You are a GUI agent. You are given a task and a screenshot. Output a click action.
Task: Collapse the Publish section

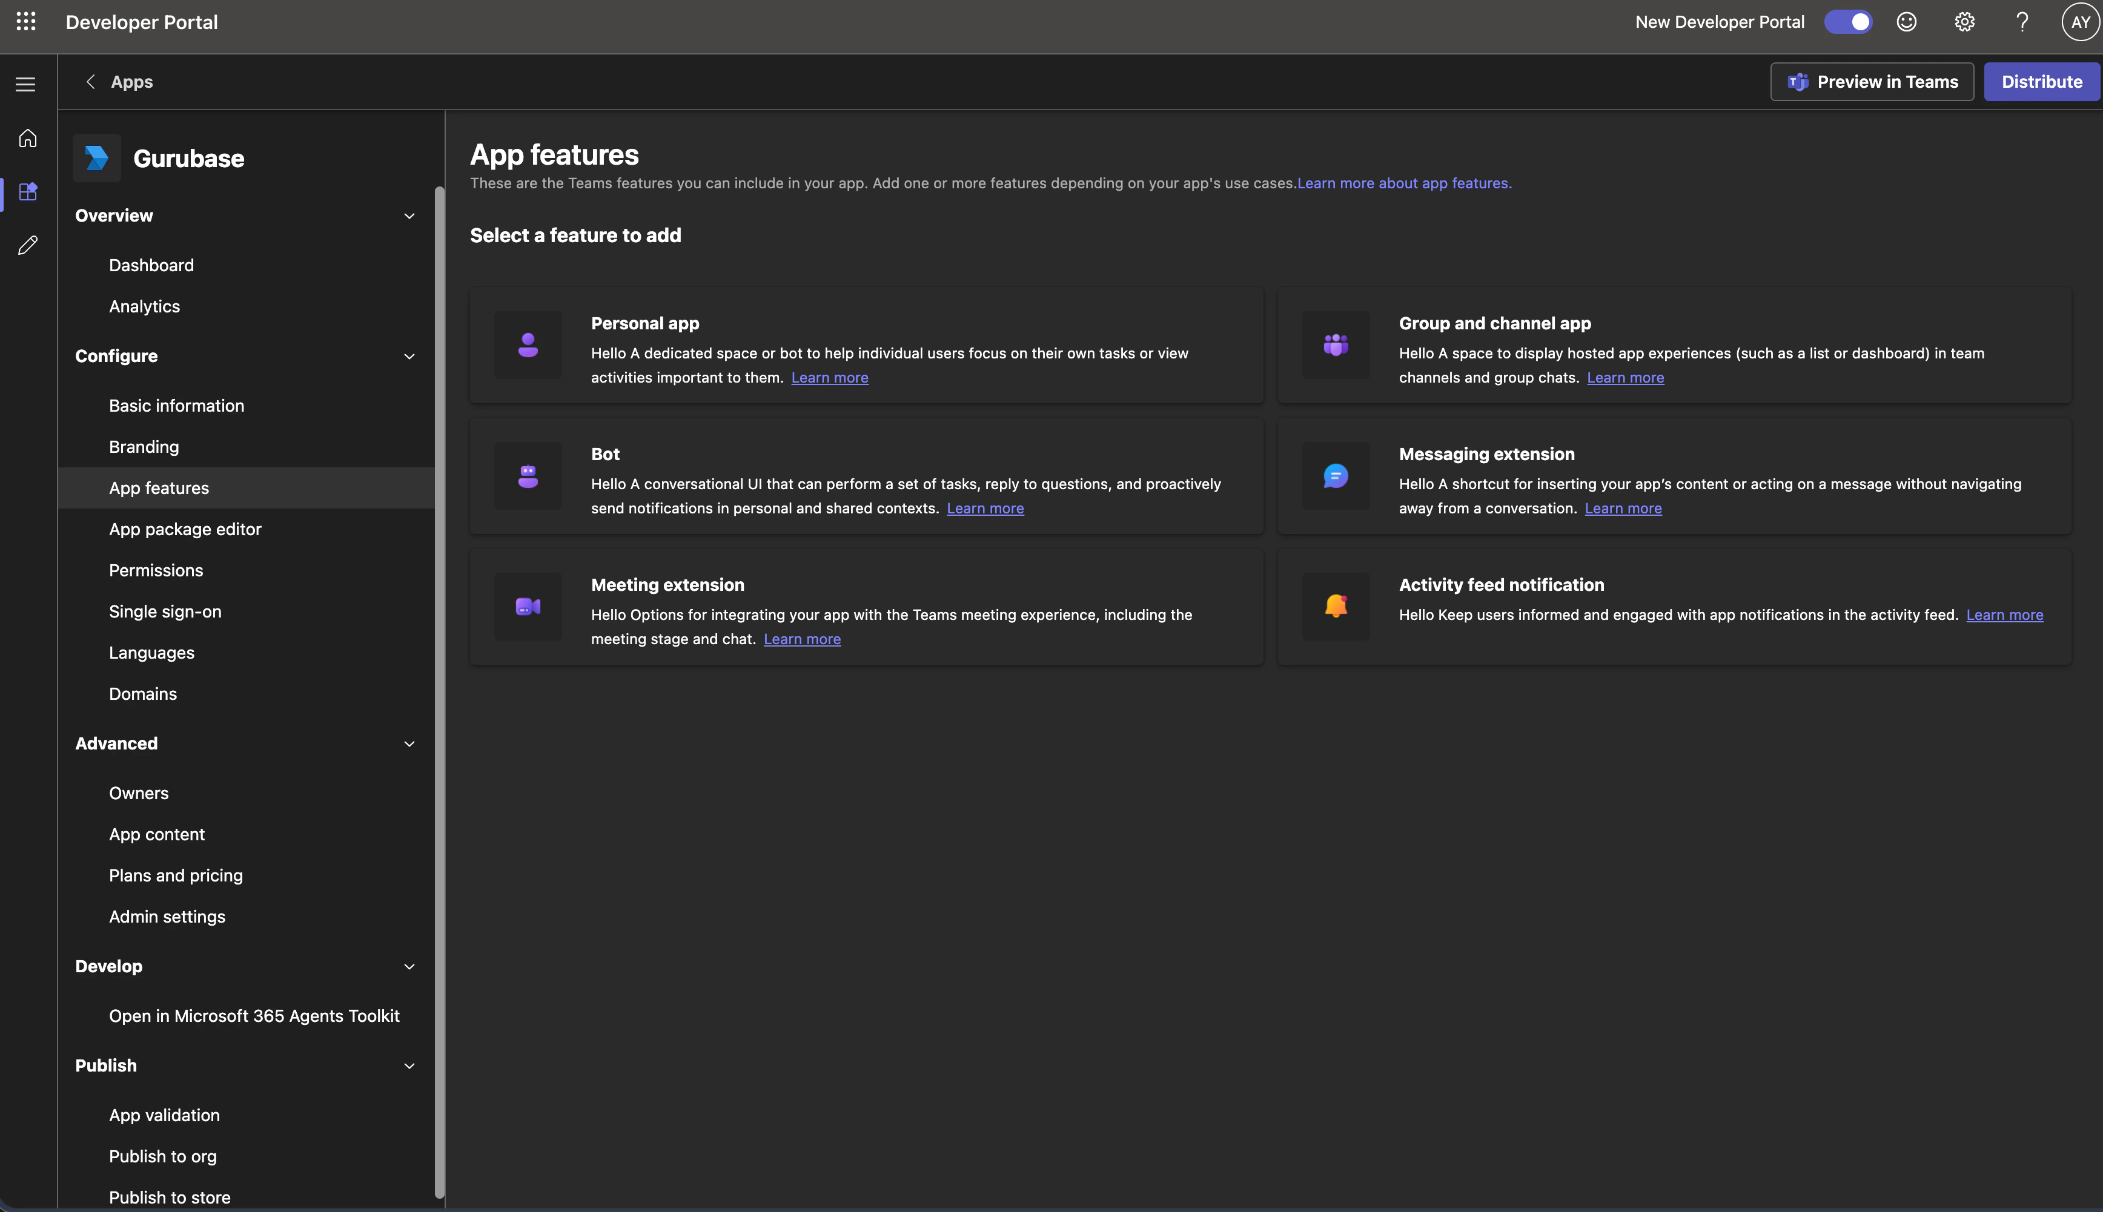tap(409, 1065)
